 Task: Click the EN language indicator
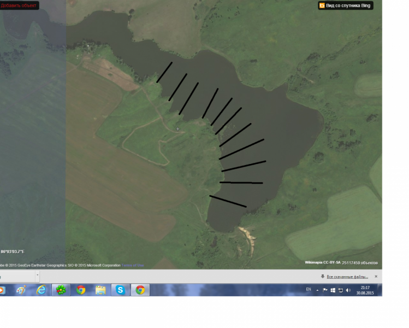pyautogui.click(x=309, y=289)
